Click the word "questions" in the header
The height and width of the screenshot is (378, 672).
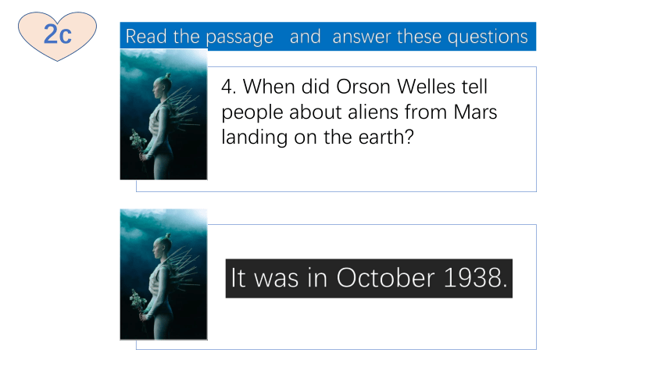[x=488, y=37]
